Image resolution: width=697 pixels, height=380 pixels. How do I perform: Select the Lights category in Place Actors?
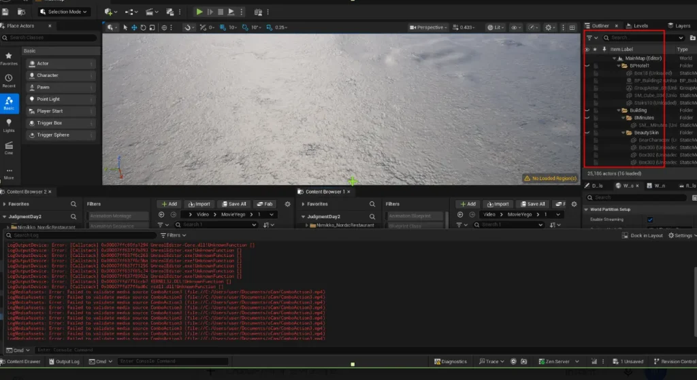pyautogui.click(x=9, y=126)
